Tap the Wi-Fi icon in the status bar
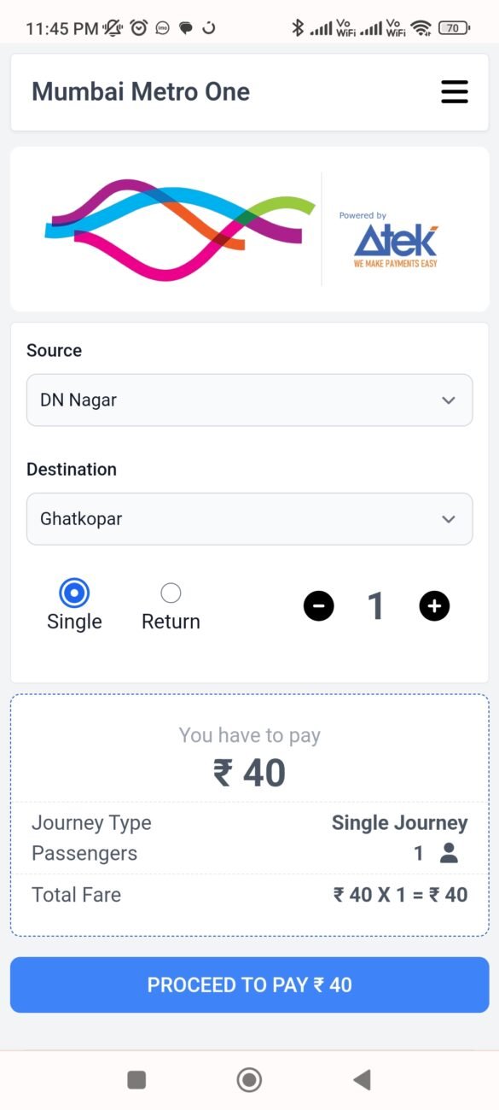The image size is (499, 1110). tap(421, 26)
